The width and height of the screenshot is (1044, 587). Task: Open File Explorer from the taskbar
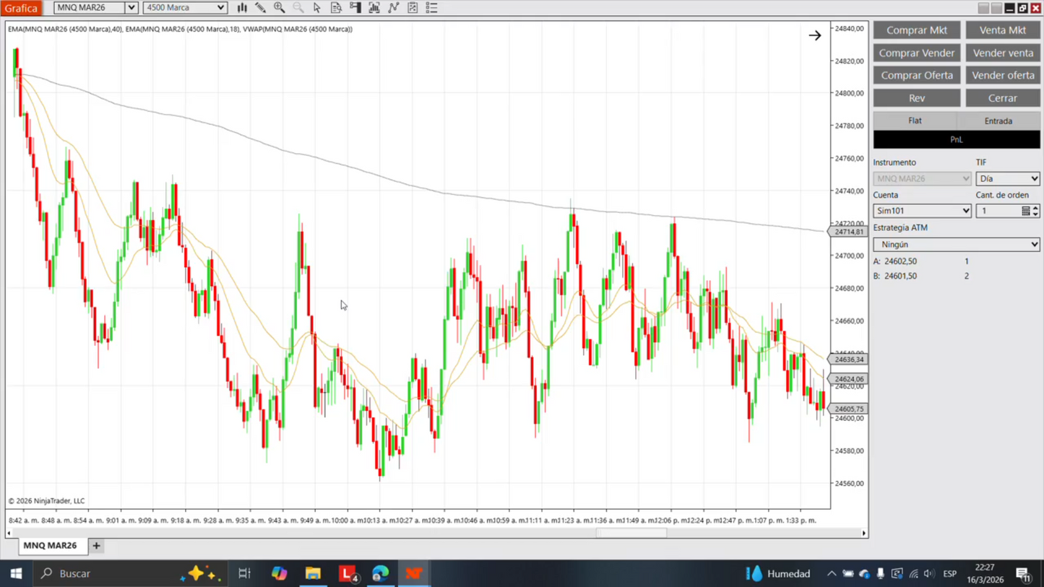click(x=313, y=573)
